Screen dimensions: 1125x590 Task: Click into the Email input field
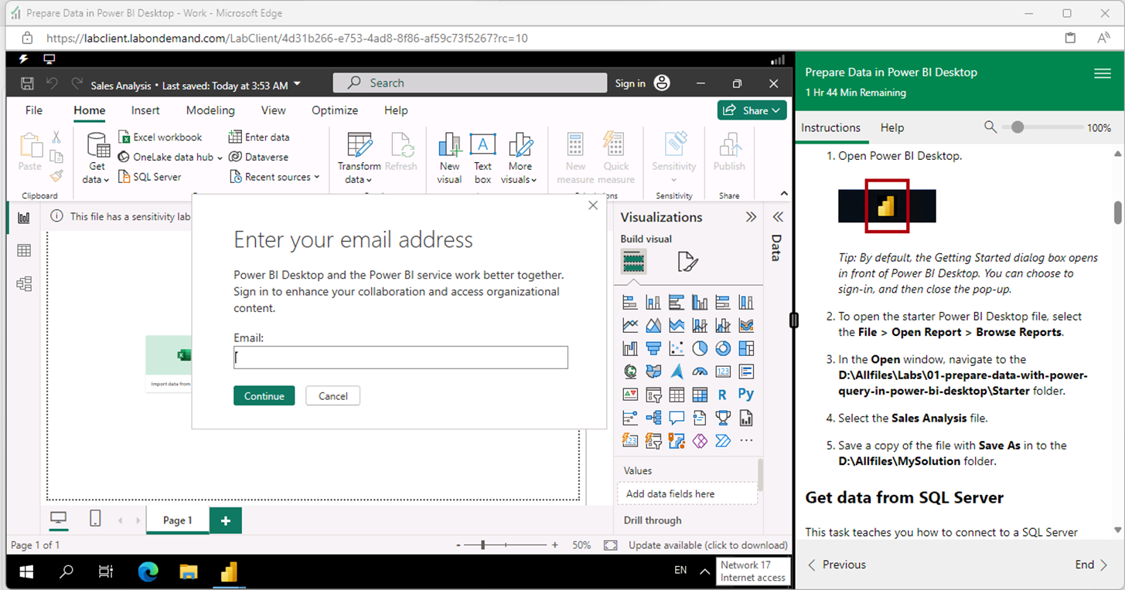coord(401,358)
